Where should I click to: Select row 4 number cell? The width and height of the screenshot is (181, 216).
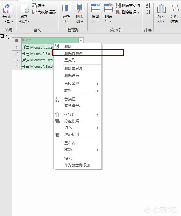17,67
